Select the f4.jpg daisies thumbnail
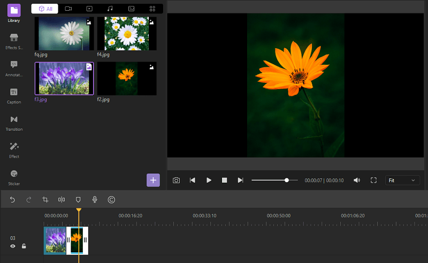Viewport: 428px width, 263px height. coord(127,33)
